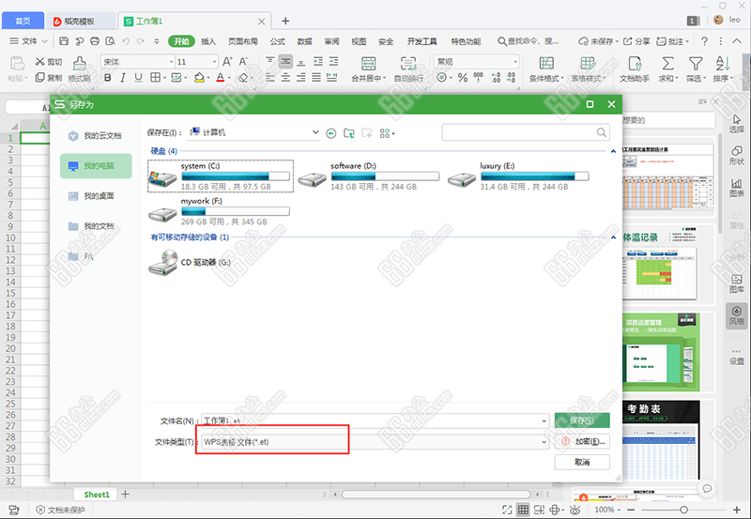Viewport: 751px width, 519px height.
Task: Toggle middle vertical alignment
Action: (285, 61)
